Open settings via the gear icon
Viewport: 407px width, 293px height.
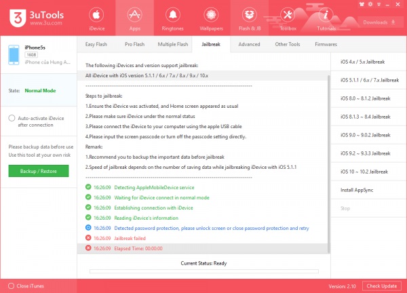(370, 4)
